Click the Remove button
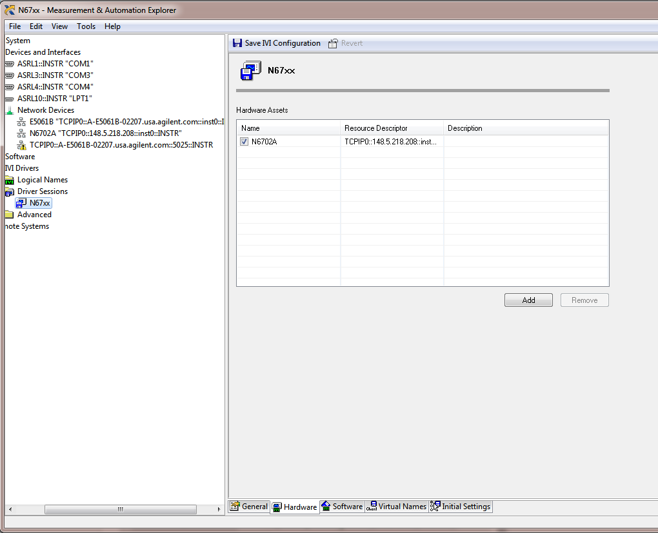Screen dimensions: 658x533 point(584,300)
